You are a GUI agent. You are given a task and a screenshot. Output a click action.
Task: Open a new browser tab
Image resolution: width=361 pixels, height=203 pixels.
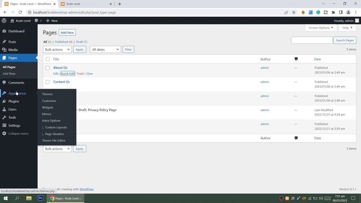tap(120, 4)
